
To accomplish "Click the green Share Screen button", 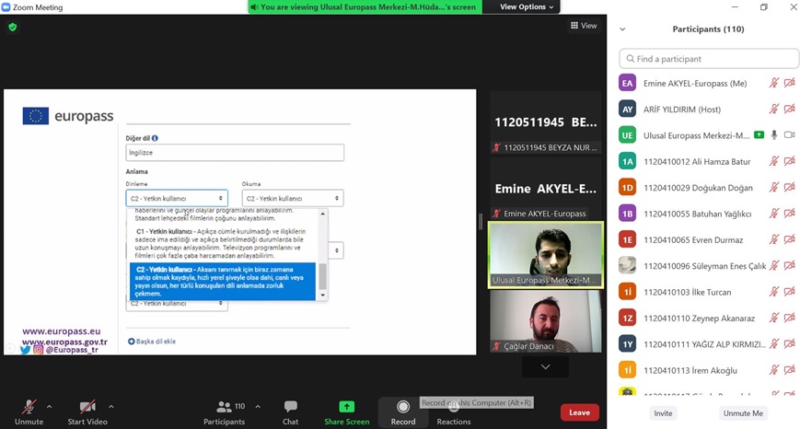I will (346, 412).
